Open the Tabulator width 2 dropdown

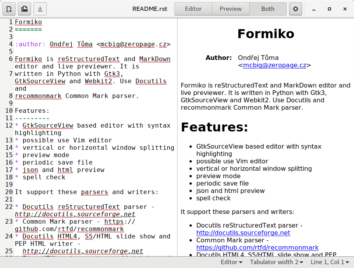[x=277, y=262]
